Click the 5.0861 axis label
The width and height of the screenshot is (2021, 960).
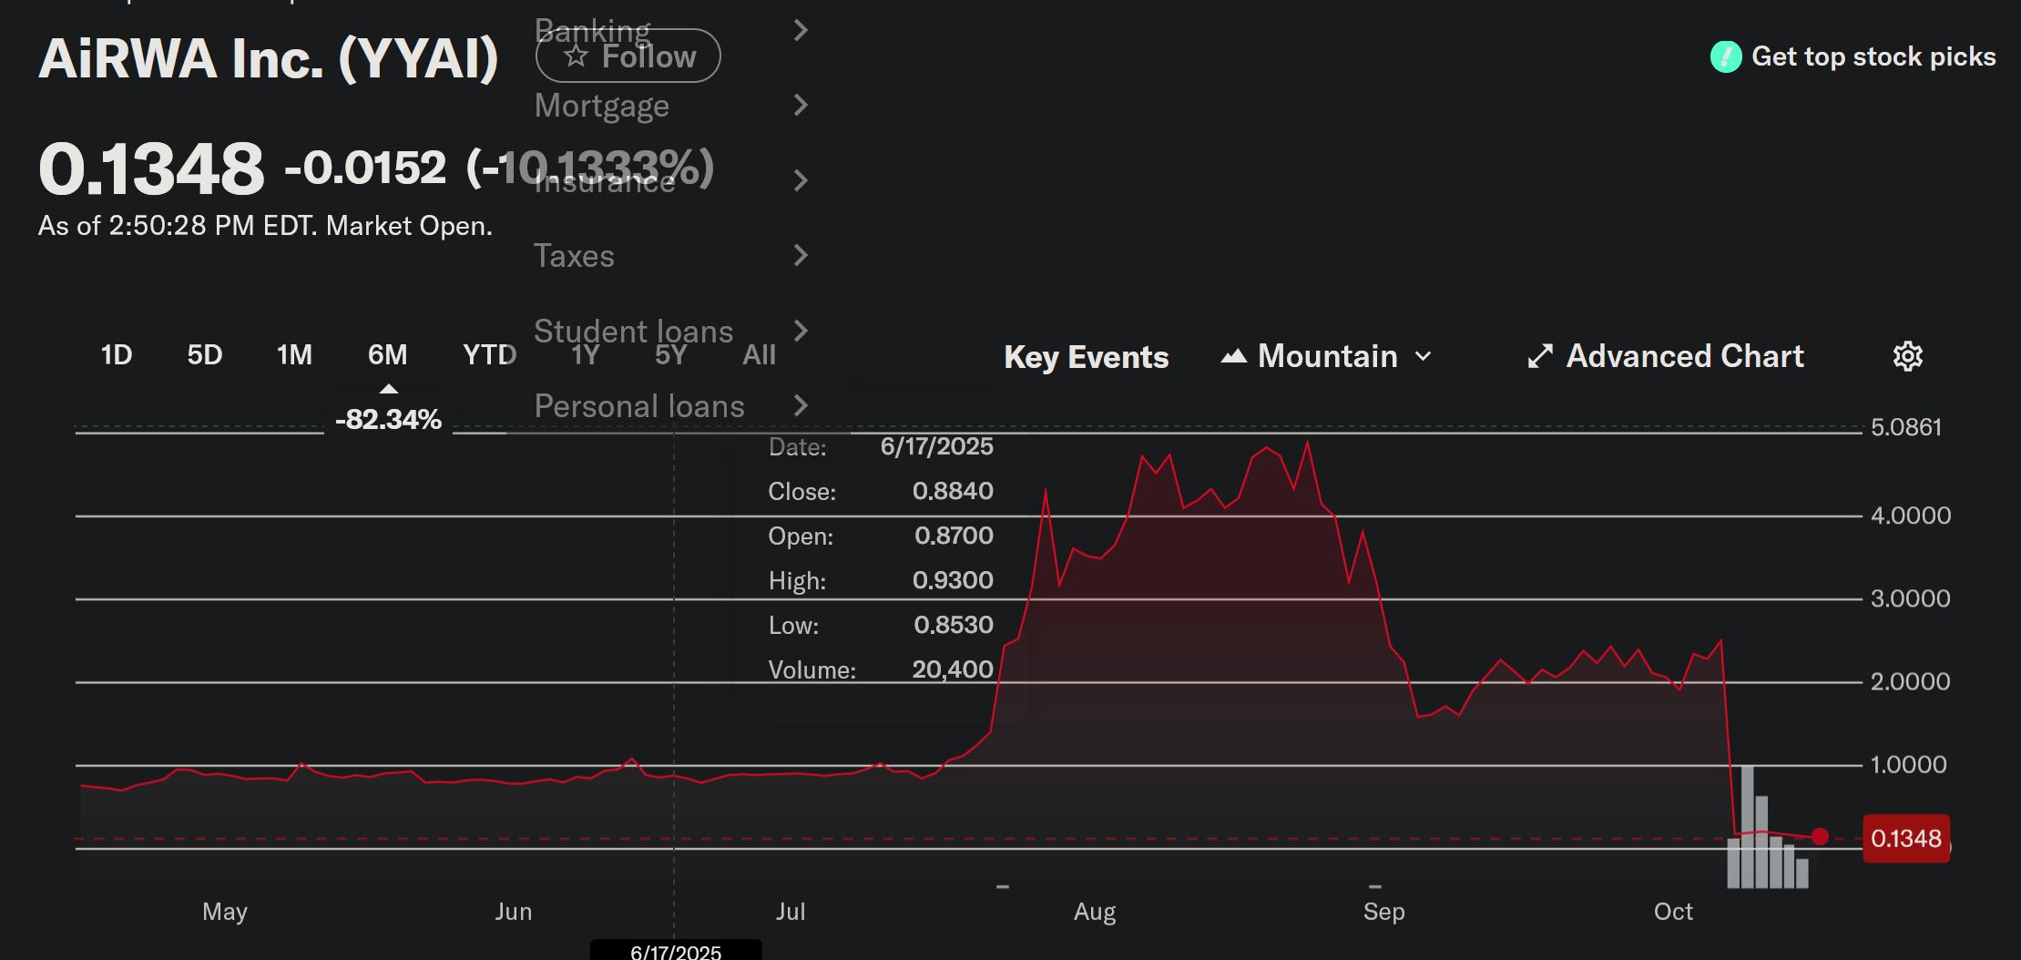coord(1906,427)
